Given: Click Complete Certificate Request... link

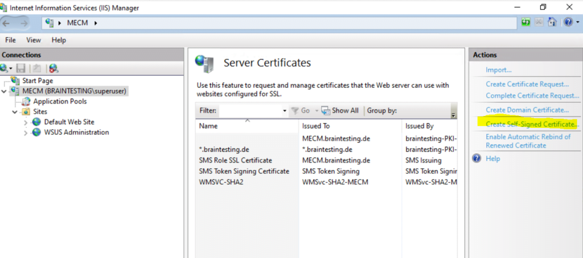Looking at the screenshot, I should (532, 96).
